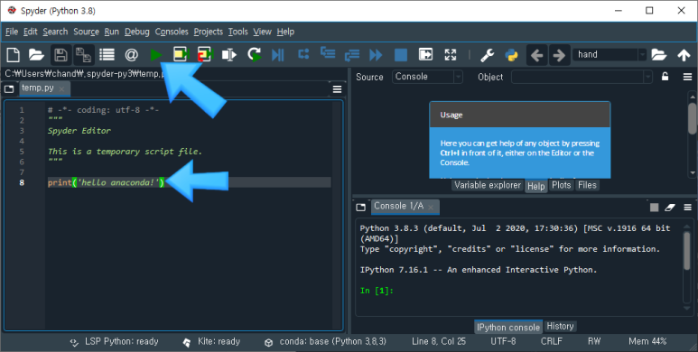Image resolution: width=698 pixels, height=352 pixels.
Task: Switch to the Files tab
Action: pos(587,185)
